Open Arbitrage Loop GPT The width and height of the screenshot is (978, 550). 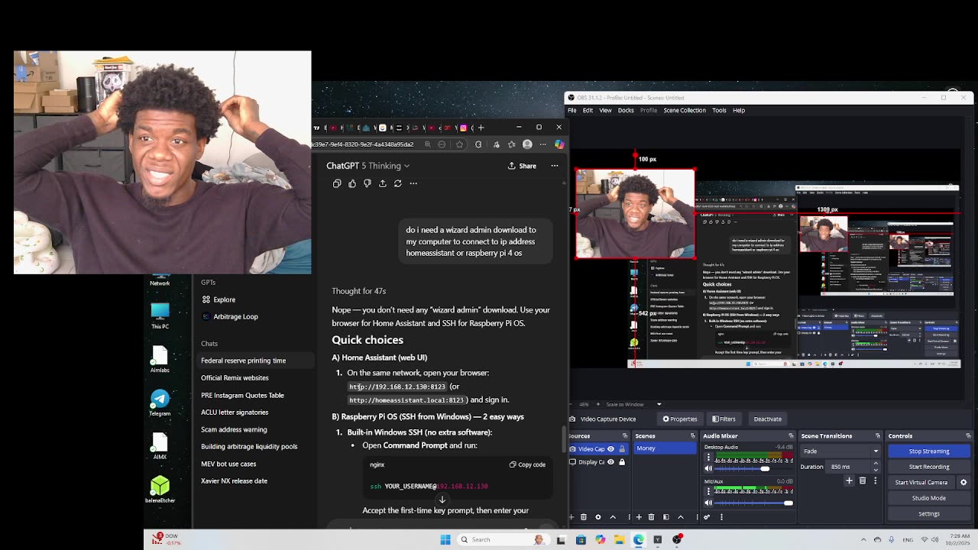(230, 316)
